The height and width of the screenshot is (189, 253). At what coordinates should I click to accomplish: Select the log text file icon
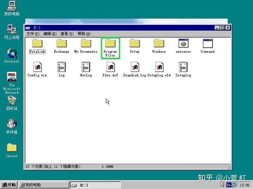[x=61, y=67]
